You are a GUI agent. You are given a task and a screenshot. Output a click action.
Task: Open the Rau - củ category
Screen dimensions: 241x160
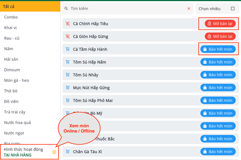point(12,38)
